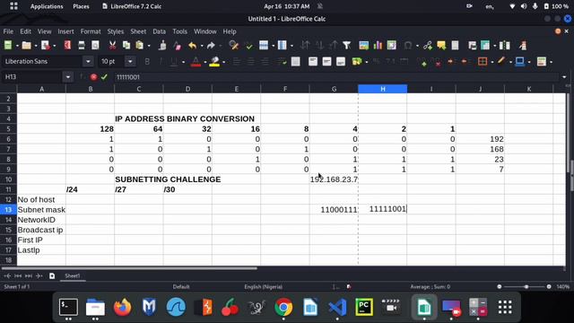The image size is (574, 323).
Task: Click the Subnet mask cell
Action: [41, 209]
